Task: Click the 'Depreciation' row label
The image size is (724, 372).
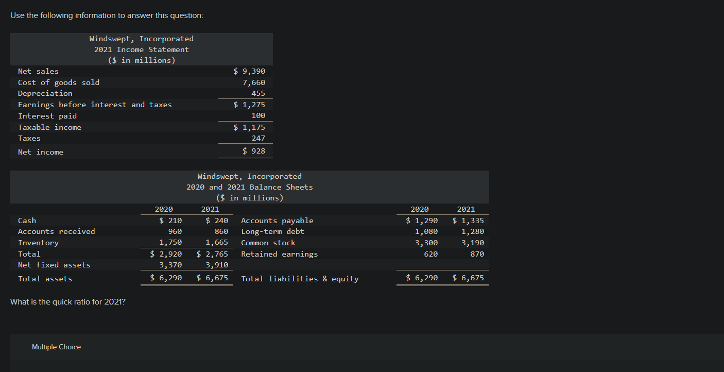Action: click(x=45, y=93)
